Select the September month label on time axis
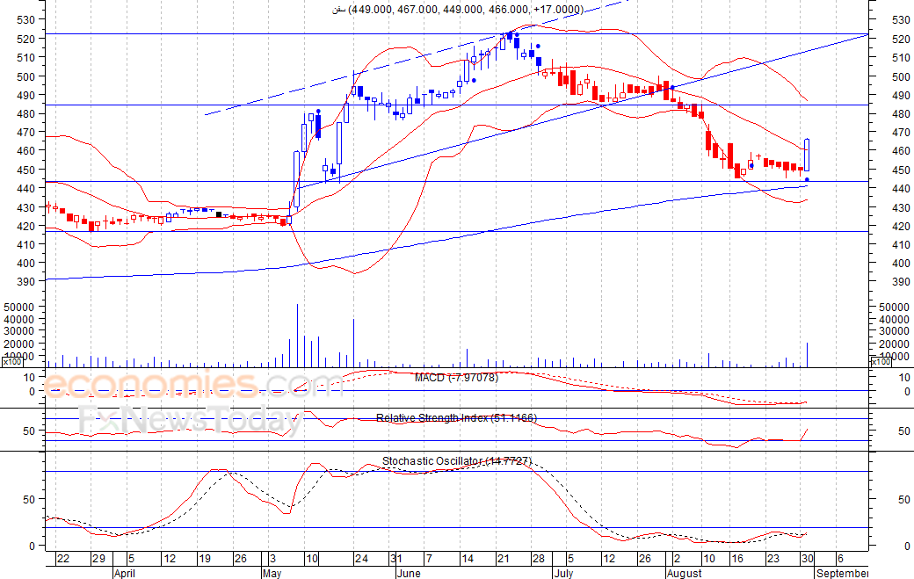Image resolution: width=914 pixels, height=579 pixels. coord(842,573)
